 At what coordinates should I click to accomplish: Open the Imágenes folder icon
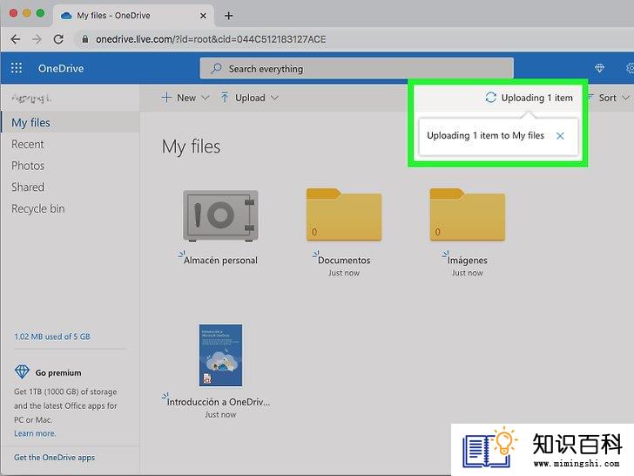pos(468,214)
